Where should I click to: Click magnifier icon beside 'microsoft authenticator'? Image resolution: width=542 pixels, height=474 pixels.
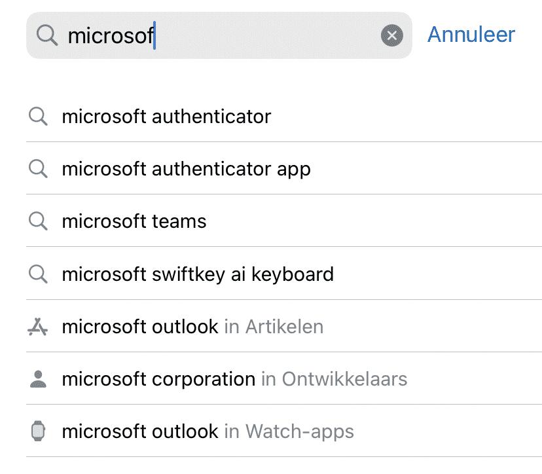point(39,117)
